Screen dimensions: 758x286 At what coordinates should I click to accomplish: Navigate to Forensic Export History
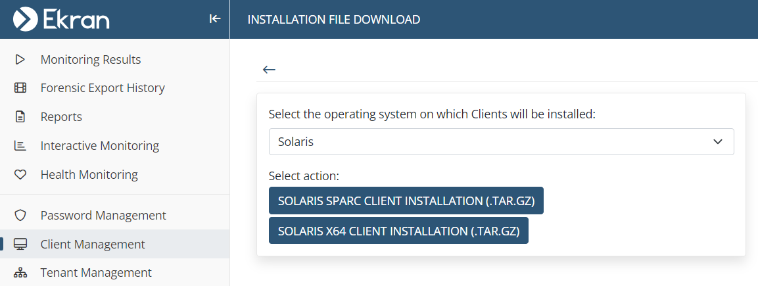point(103,88)
